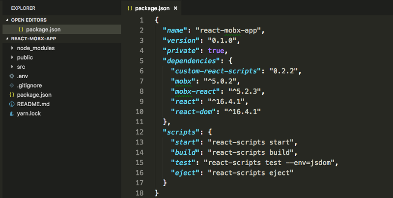Click the "0.2.2" version value
This screenshot has width=393, height=198.
point(283,71)
